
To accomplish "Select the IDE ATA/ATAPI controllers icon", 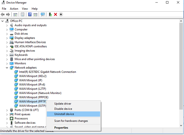I will coord(12,47).
